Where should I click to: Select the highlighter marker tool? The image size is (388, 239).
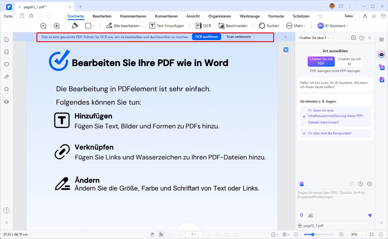click(75, 26)
